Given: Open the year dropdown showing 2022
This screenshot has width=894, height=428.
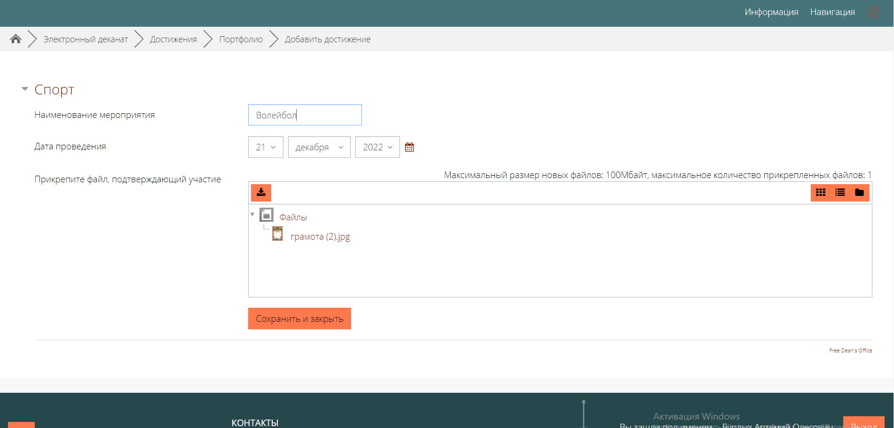Looking at the screenshot, I should [377, 147].
